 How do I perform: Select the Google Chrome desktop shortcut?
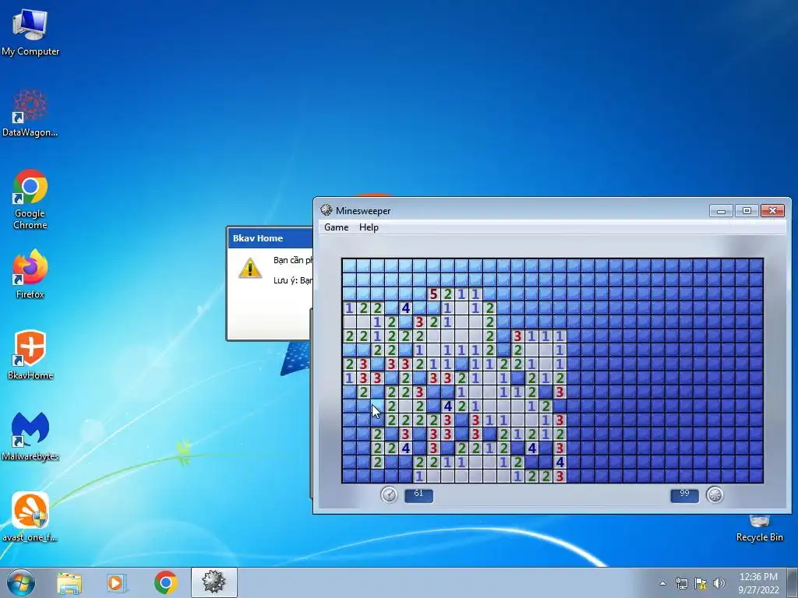[x=30, y=199]
